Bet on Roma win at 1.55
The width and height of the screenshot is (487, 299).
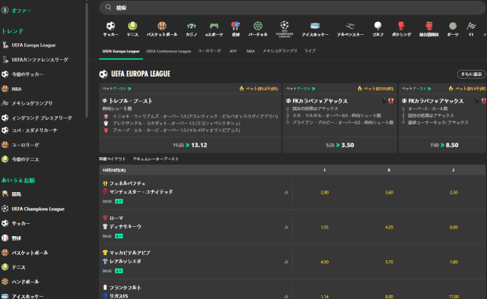tap(325, 227)
